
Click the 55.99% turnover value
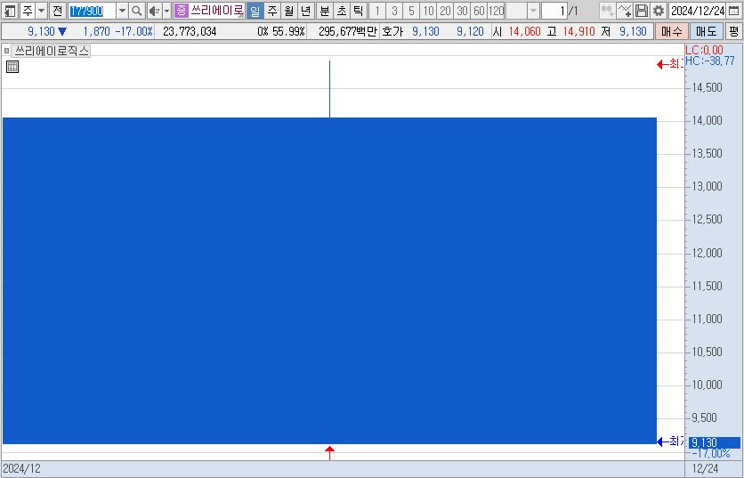pyautogui.click(x=288, y=32)
